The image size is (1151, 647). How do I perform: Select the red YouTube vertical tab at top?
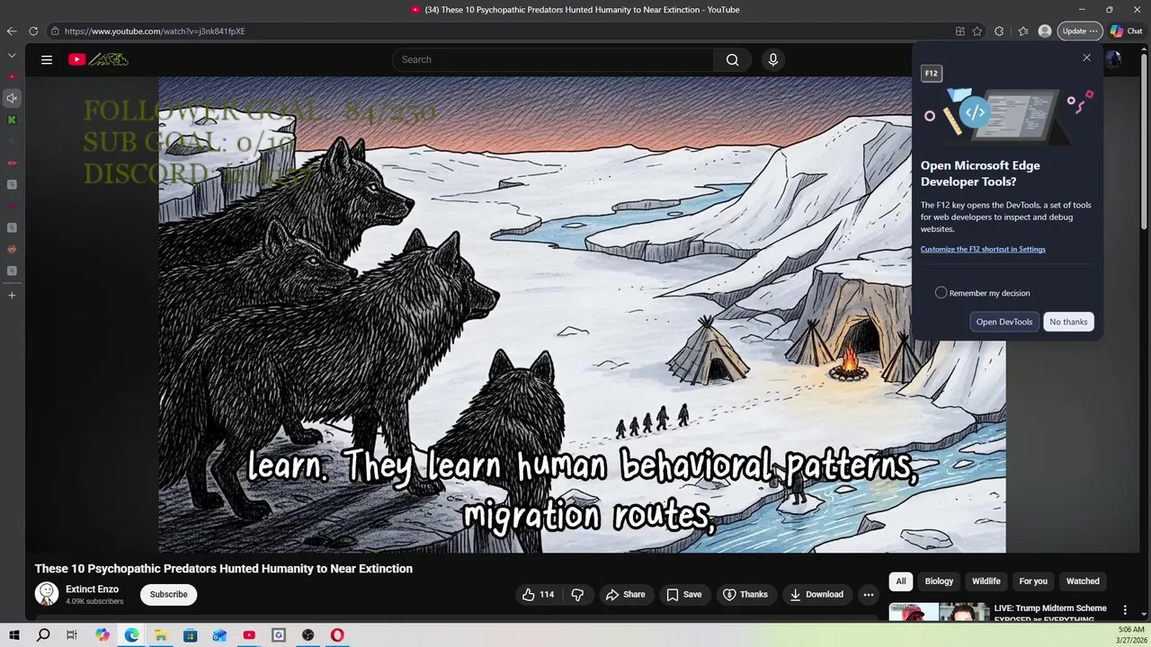point(12,76)
